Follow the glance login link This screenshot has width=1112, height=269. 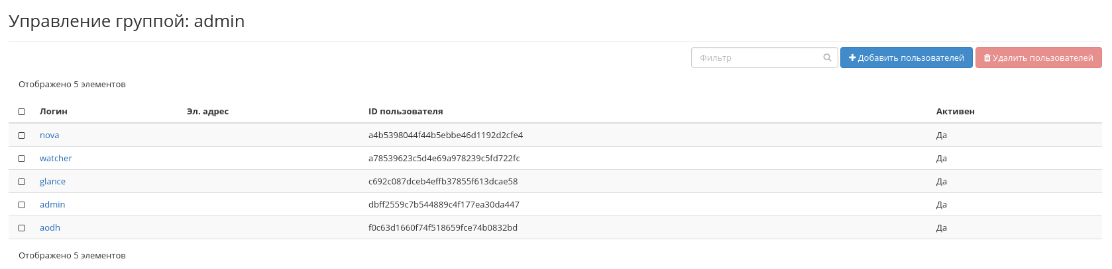click(52, 182)
